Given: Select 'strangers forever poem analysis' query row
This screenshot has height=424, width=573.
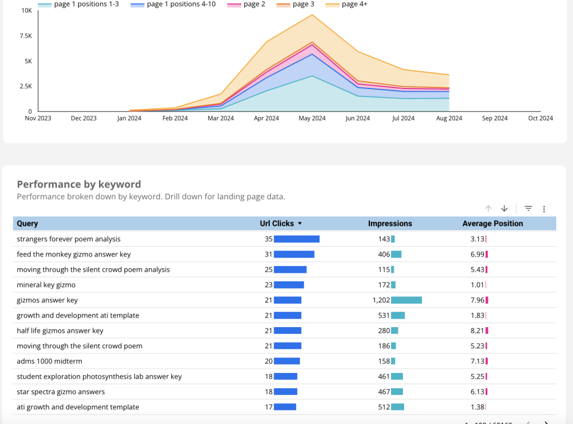Looking at the screenshot, I should pyautogui.click(x=69, y=239).
